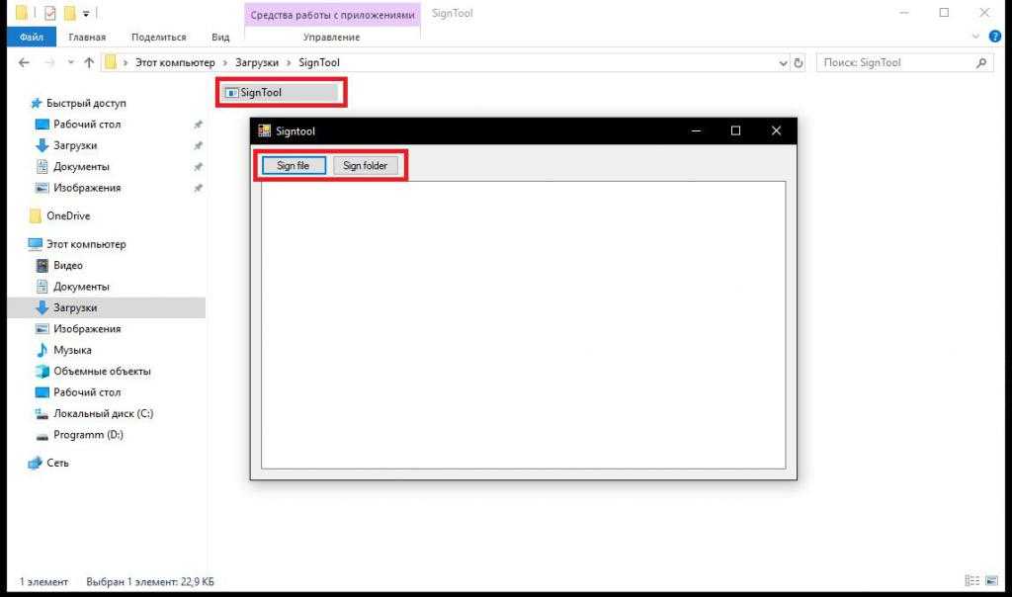Click the search magnifier icon

[981, 63]
